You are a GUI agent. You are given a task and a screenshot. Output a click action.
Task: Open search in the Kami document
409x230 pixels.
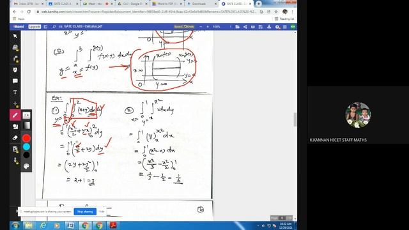click(54, 27)
